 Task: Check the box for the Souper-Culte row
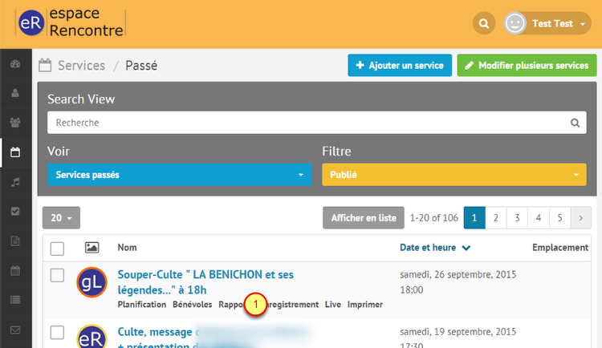[x=57, y=275]
